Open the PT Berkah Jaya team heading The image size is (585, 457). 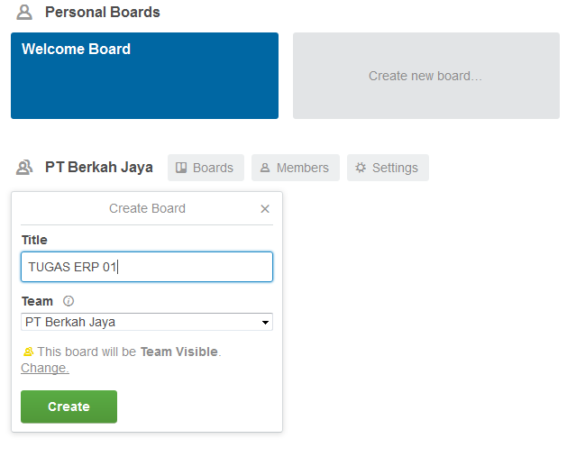[x=98, y=168]
